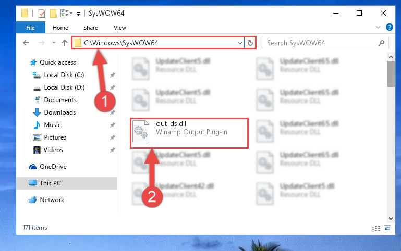Screen dimensions: 401x251
Task: Switch to large thumbnails view icon
Action: pyautogui.click(x=387, y=228)
